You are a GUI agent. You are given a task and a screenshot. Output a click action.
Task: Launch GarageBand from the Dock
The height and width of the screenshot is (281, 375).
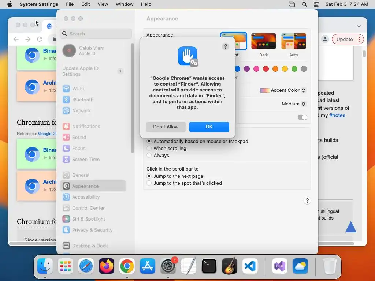tap(229, 266)
